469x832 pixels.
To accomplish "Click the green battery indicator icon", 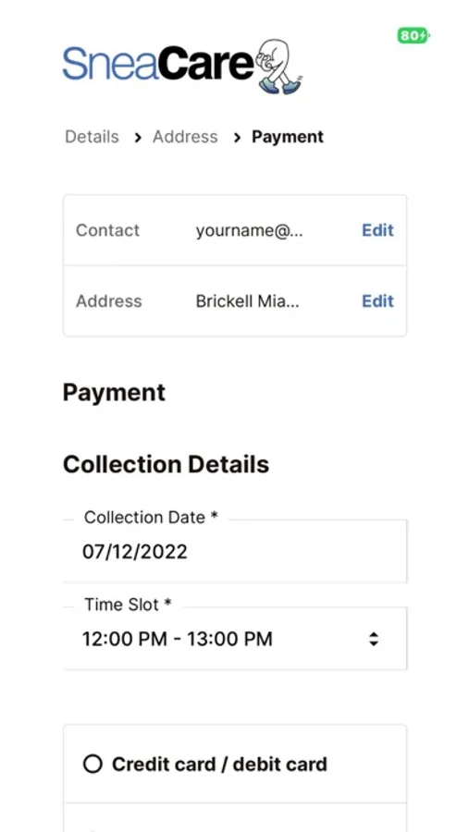I will 413,35.
